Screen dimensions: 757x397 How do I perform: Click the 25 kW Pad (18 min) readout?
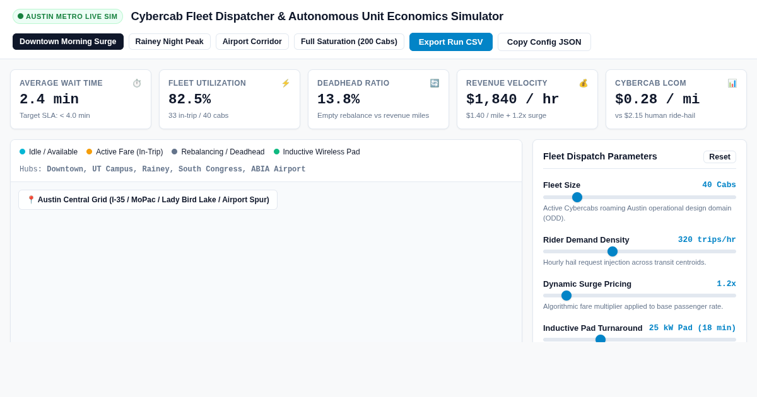point(693,328)
